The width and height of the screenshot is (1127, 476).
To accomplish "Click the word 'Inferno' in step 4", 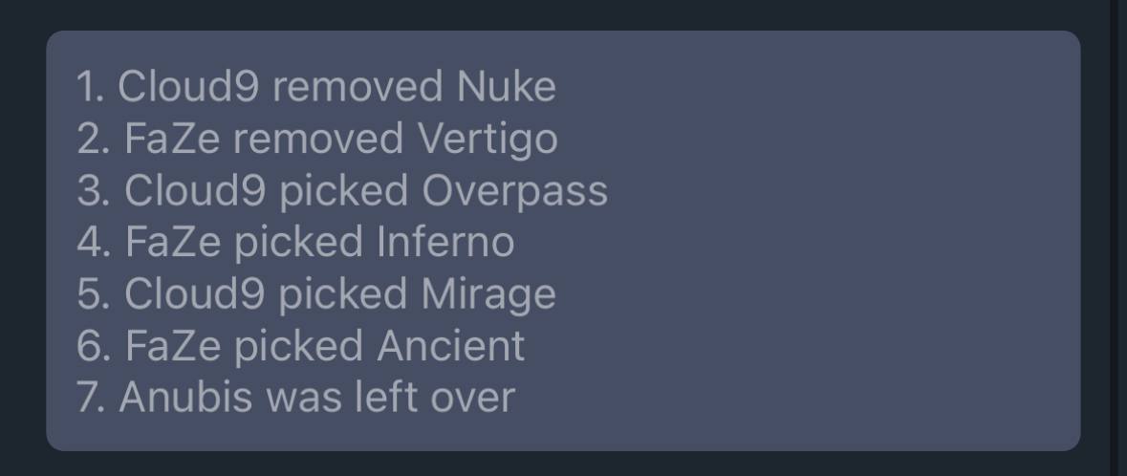I will pyautogui.click(x=445, y=243).
